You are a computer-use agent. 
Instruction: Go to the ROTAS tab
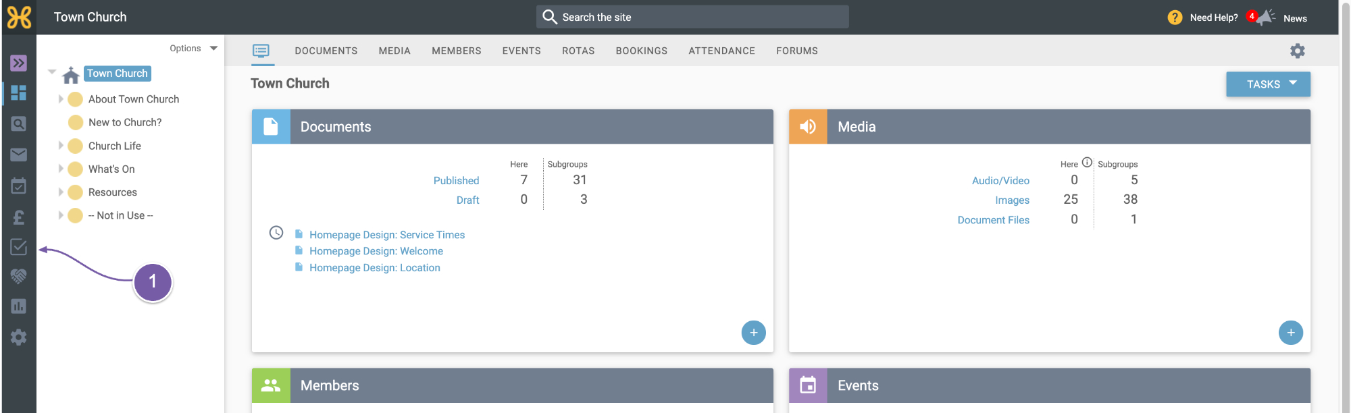pyautogui.click(x=578, y=51)
